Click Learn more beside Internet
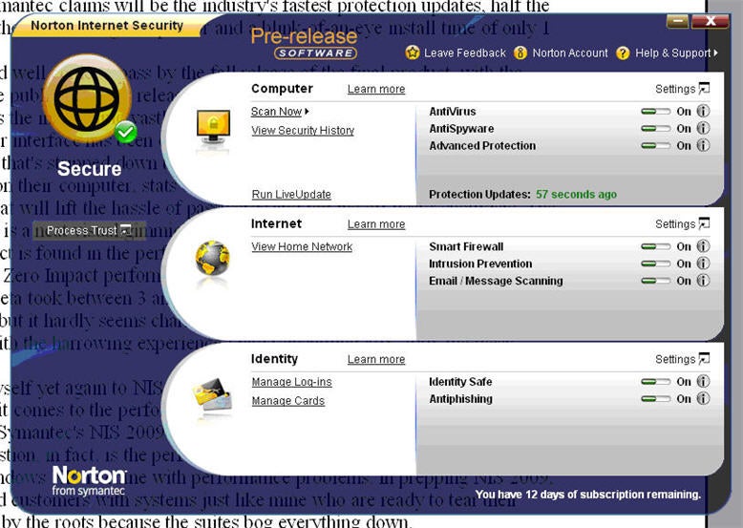The height and width of the screenshot is (528, 743). 376,224
